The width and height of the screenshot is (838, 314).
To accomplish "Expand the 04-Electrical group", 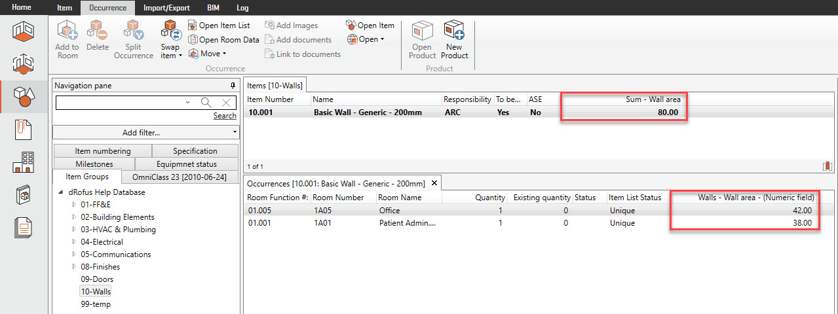I will click(x=73, y=242).
